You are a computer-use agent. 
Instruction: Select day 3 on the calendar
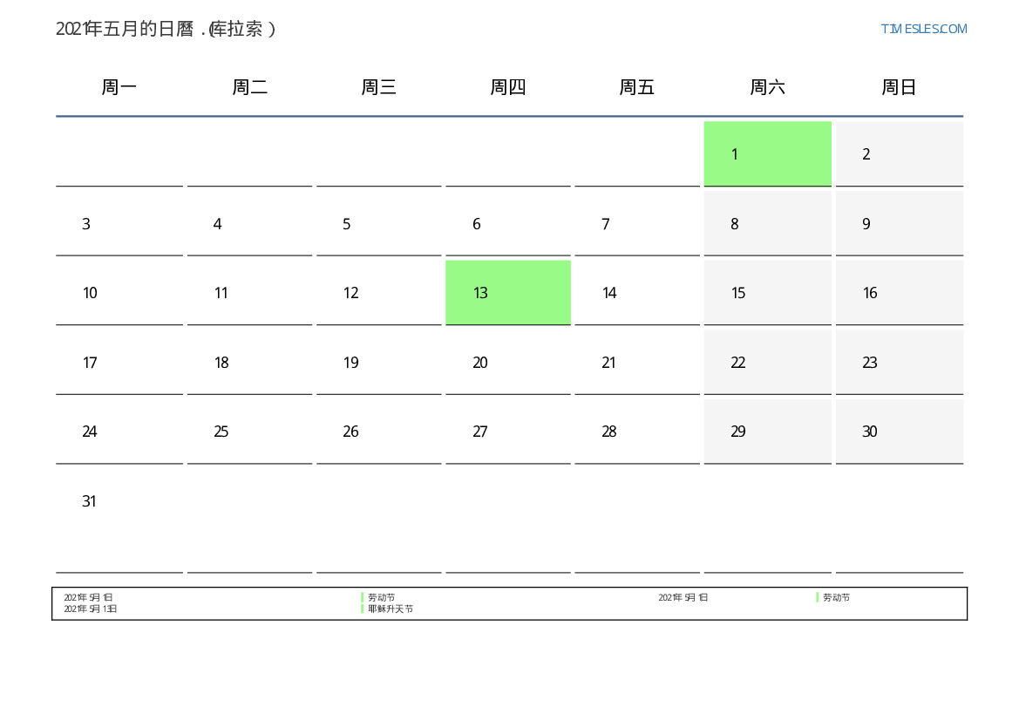point(119,223)
